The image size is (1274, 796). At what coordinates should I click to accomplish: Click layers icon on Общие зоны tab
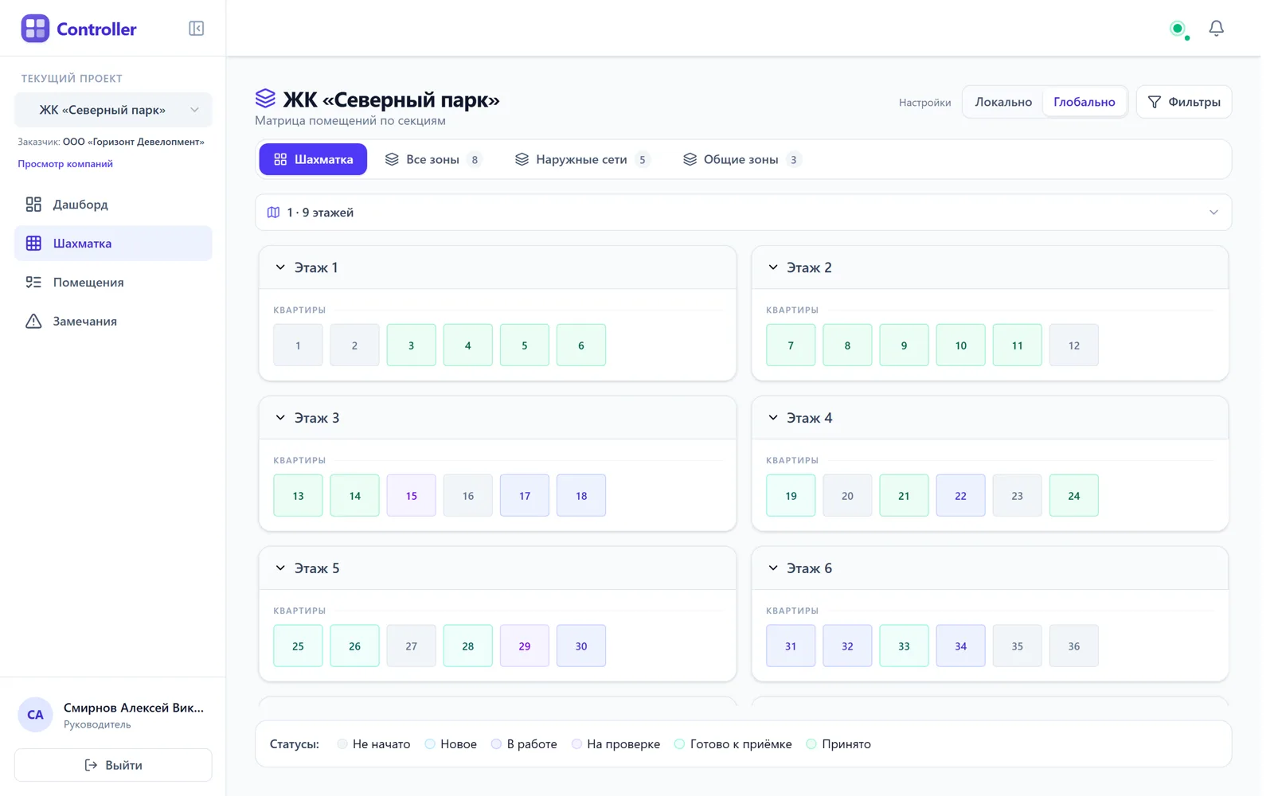(690, 159)
